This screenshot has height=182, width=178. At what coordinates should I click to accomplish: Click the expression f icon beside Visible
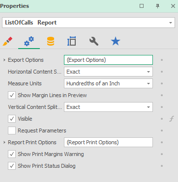(172, 119)
